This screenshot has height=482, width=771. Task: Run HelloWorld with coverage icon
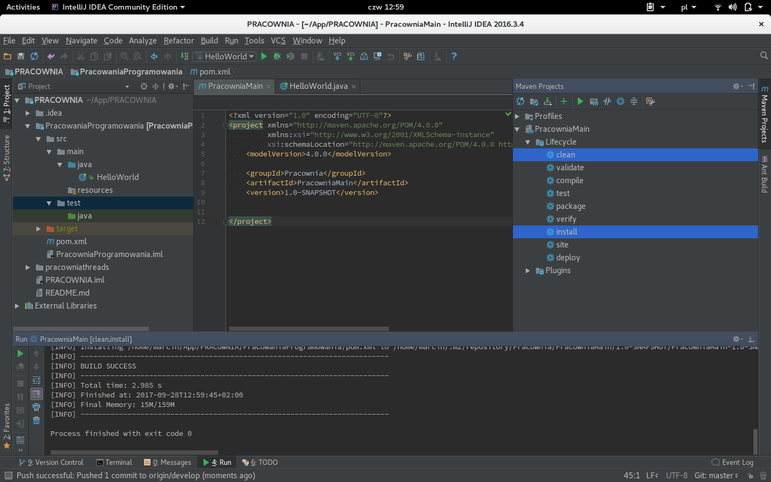tap(291, 56)
